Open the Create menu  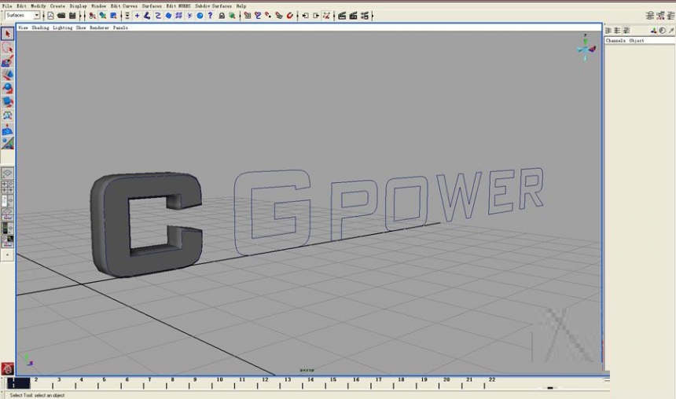point(57,6)
